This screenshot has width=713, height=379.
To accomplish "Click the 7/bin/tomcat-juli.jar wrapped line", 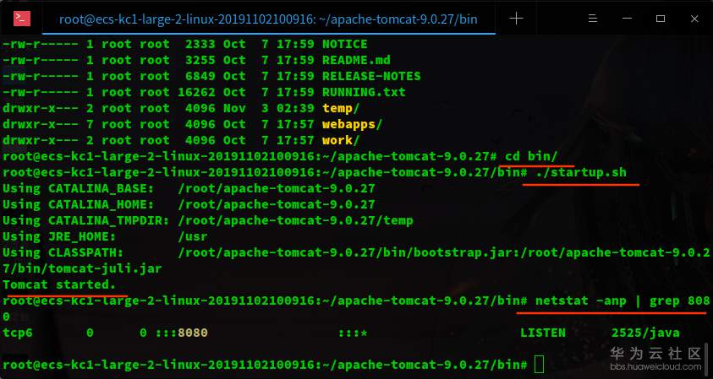I will (x=82, y=268).
